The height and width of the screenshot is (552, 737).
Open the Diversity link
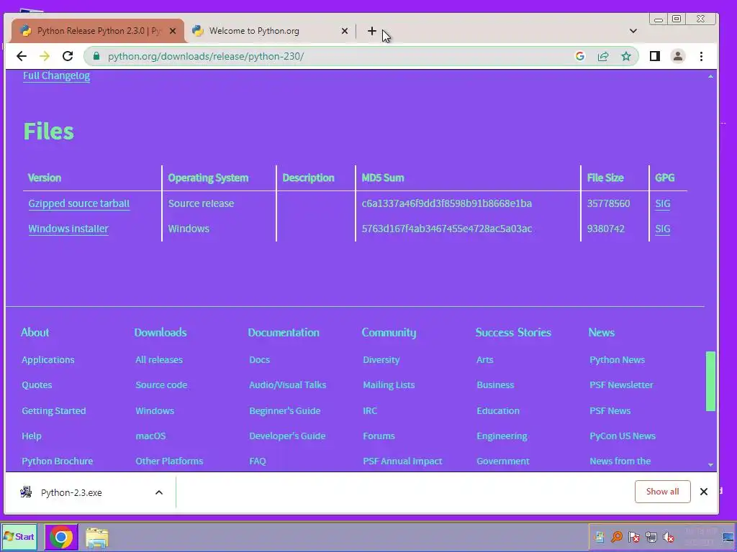pos(381,359)
